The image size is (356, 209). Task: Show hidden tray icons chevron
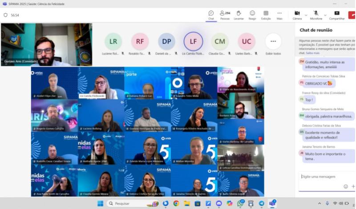coord(320,204)
